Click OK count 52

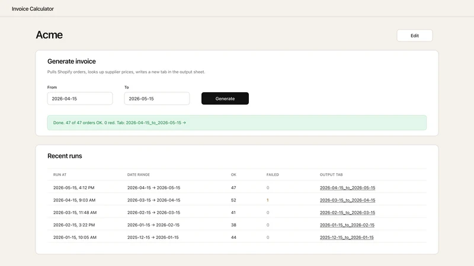pos(233,200)
